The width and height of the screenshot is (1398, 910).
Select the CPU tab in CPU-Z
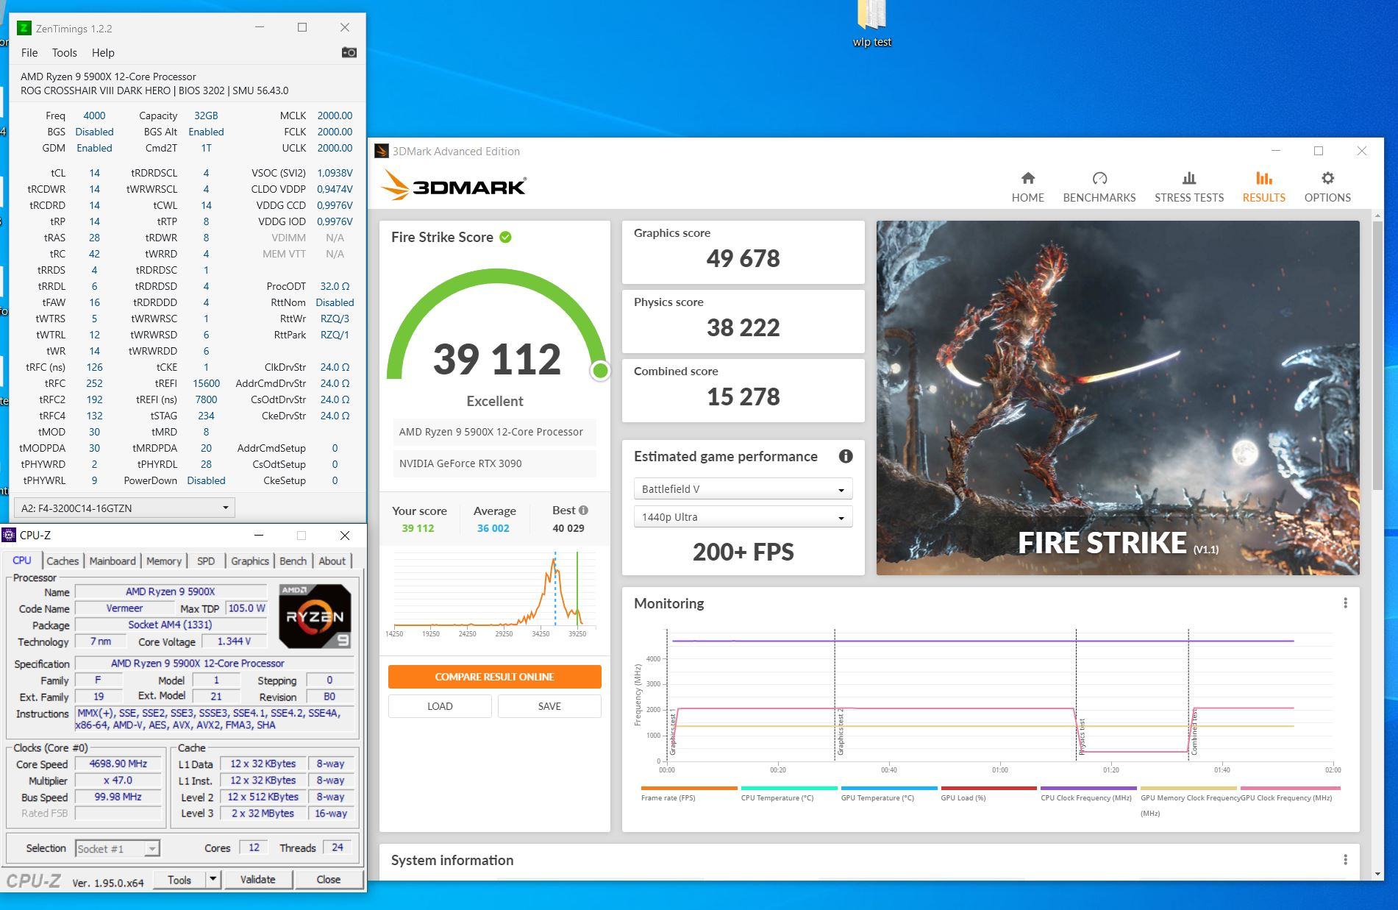click(22, 560)
